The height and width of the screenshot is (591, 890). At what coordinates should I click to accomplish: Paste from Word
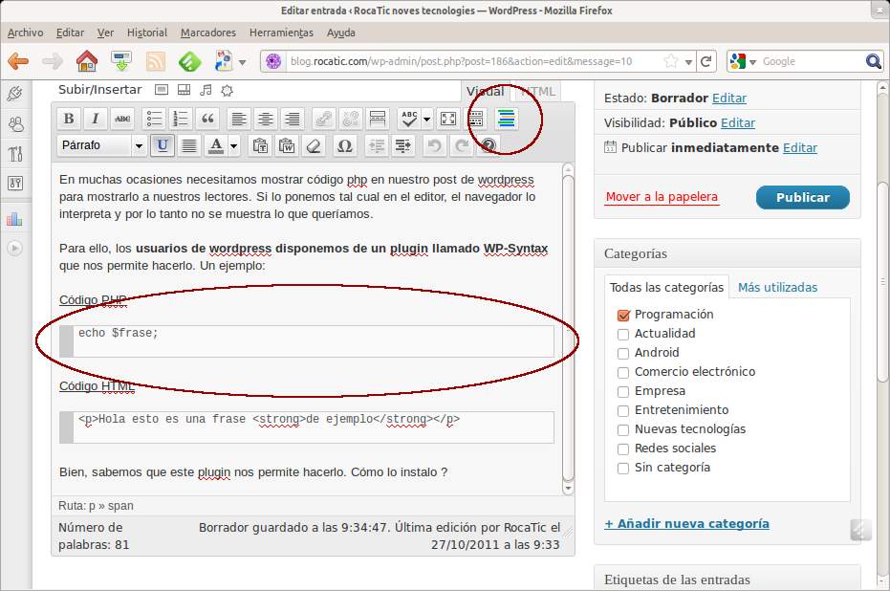tap(287, 146)
